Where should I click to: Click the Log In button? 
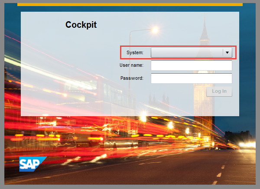pos(219,91)
